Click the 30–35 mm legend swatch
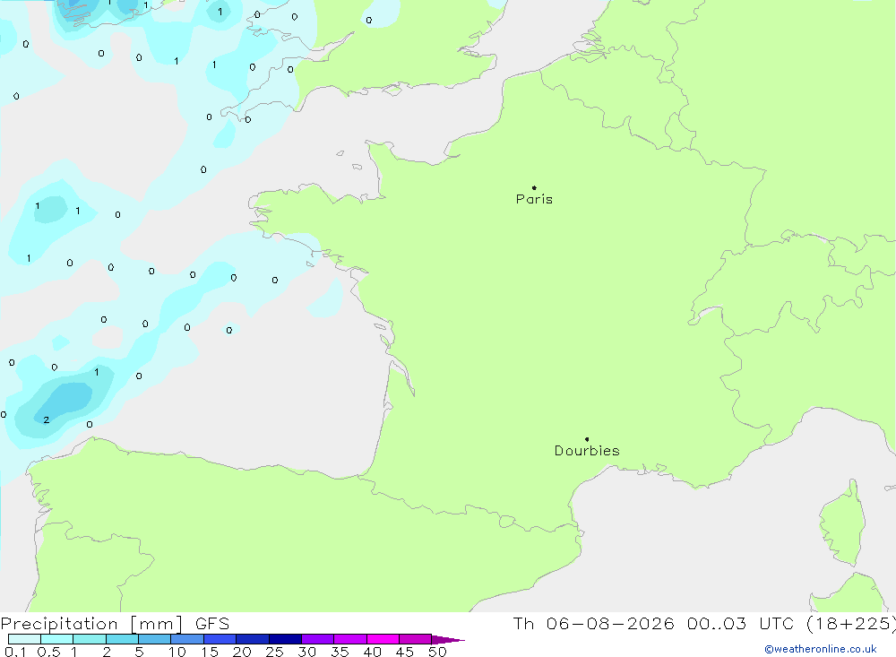The height and width of the screenshot is (657, 896). pos(317,639)
